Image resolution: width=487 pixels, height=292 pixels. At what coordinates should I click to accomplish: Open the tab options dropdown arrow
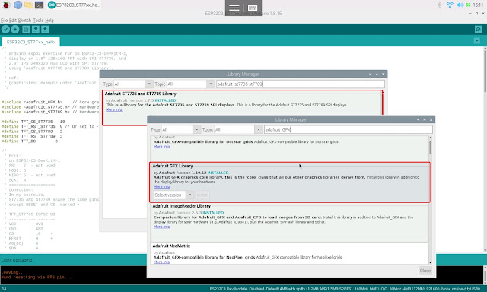point(477,40)
